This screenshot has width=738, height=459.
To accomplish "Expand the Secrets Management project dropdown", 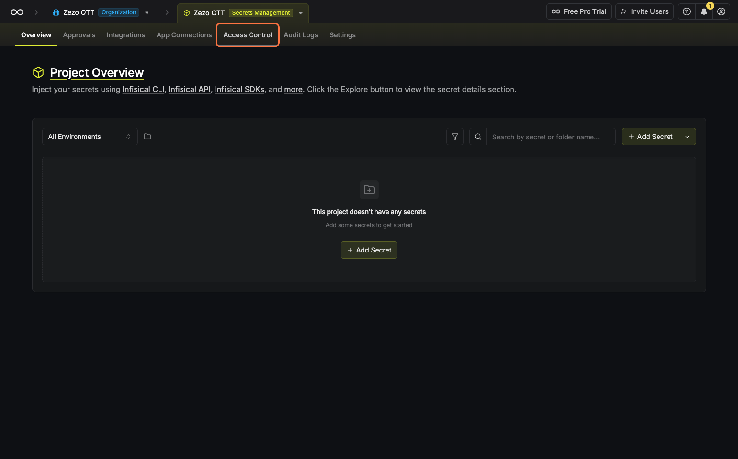I will click(301, 13).
